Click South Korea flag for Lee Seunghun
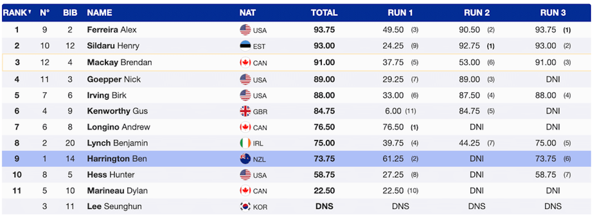The height and width of the screenshot is (217, 595). [x=245, y=206]
